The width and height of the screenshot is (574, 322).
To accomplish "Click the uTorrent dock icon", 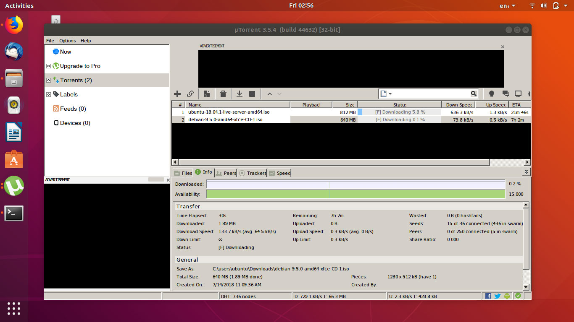I will point(14,186).
